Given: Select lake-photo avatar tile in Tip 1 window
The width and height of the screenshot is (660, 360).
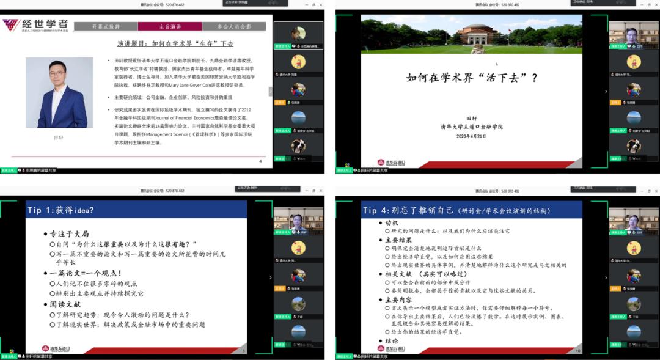Looking at the screenshot, I should pyautogui.click(x=298, y=334).
